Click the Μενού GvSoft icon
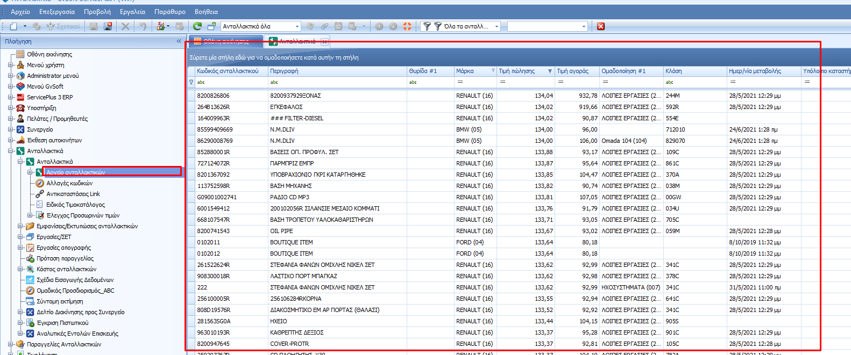The width and height of the screenshot is (851, 355). (x=20, y=86)
